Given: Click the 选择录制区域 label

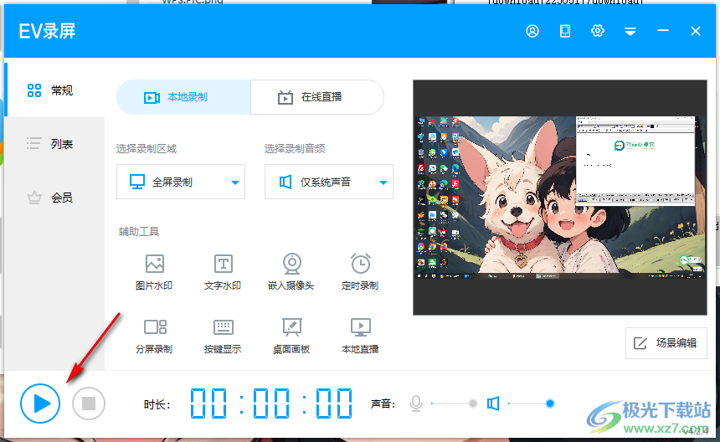Looking at the screenshot, I should tap(147, 149).
